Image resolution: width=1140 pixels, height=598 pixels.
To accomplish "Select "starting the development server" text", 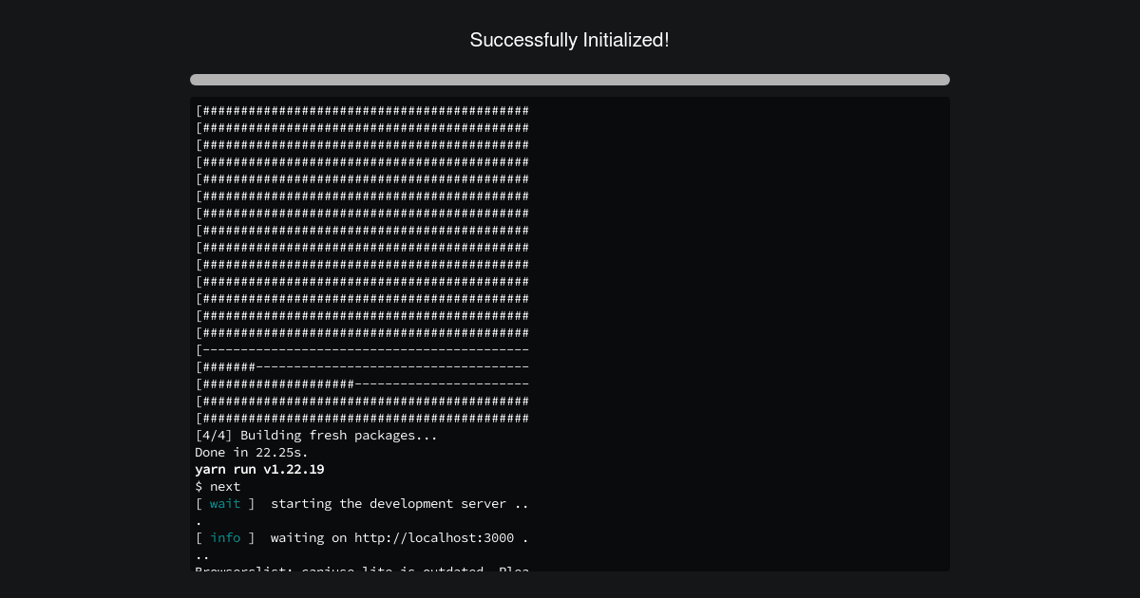I will pos(389,504).
